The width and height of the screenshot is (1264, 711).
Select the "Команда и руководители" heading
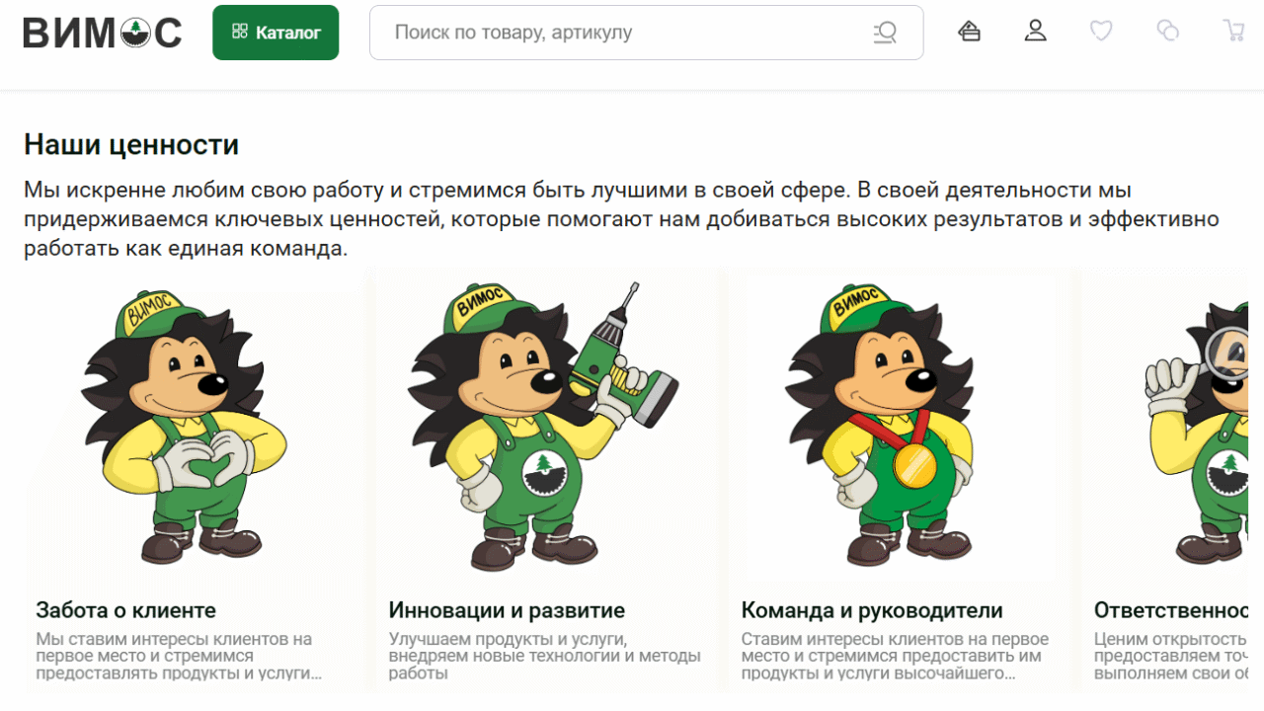click(x=872, y=610)
